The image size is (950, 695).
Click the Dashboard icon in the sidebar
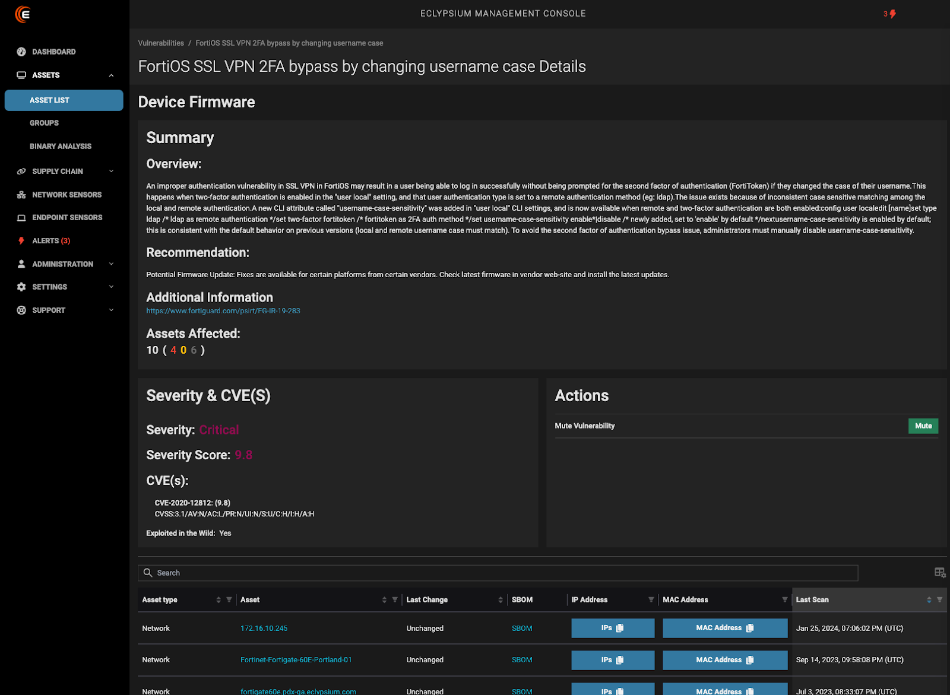[x=21, y=52]
